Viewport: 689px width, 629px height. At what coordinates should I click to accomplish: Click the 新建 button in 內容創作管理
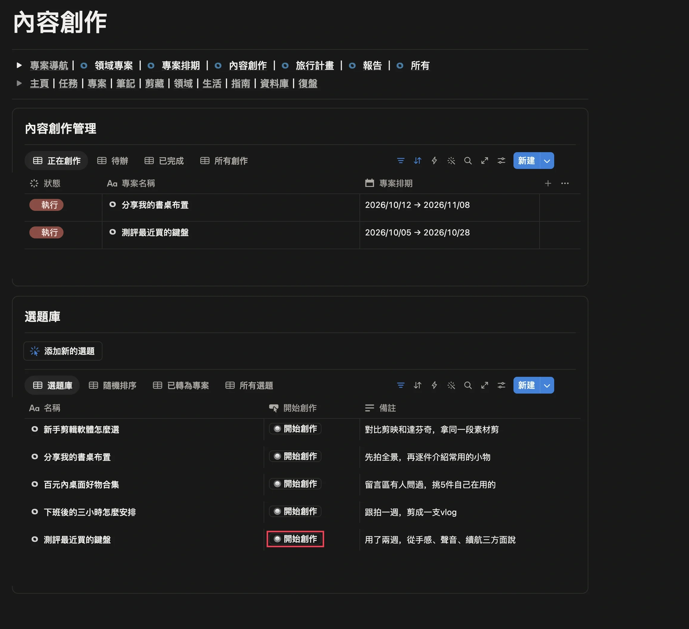[x=526, y=161]
